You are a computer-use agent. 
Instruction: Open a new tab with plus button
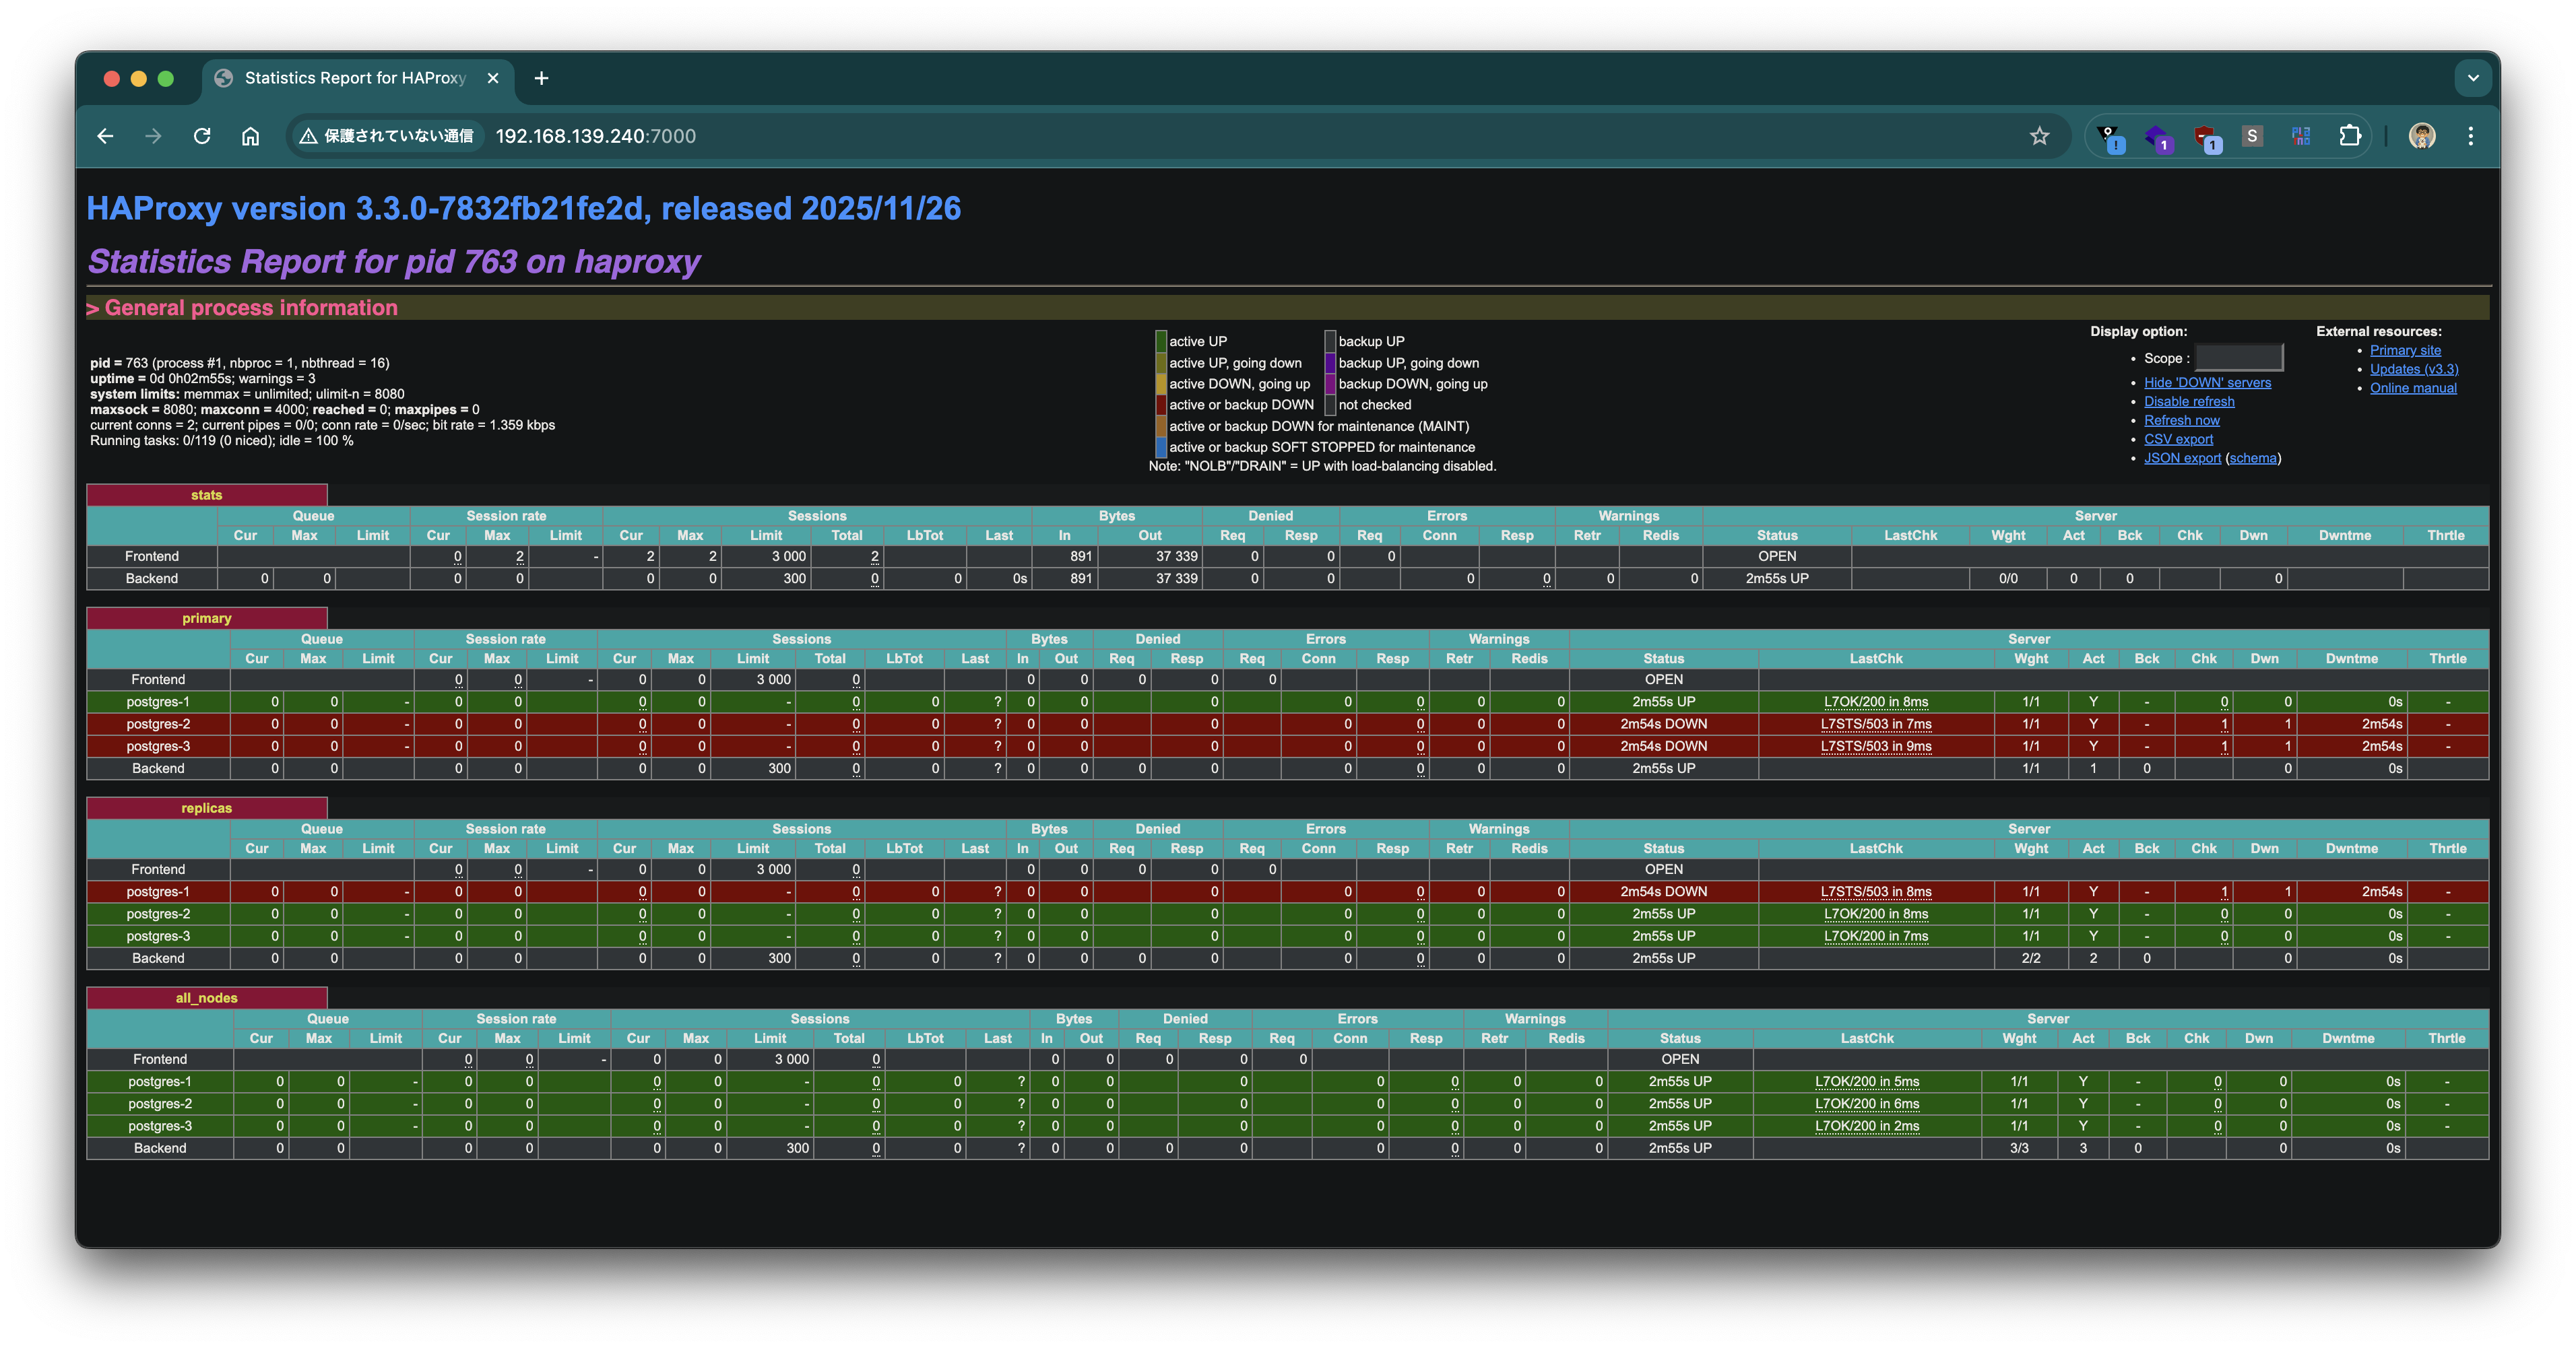(x=541, y=78)
